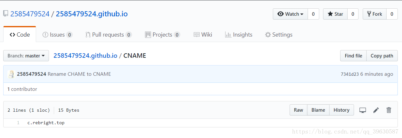The height and width of the screenshot is (138, 402).
Task: Open the Projects tab
Action: (x=162, y=35)
